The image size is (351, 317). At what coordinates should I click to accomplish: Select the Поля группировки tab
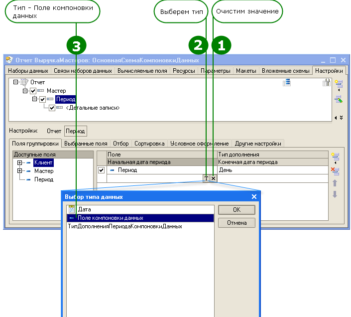[35, 144]
